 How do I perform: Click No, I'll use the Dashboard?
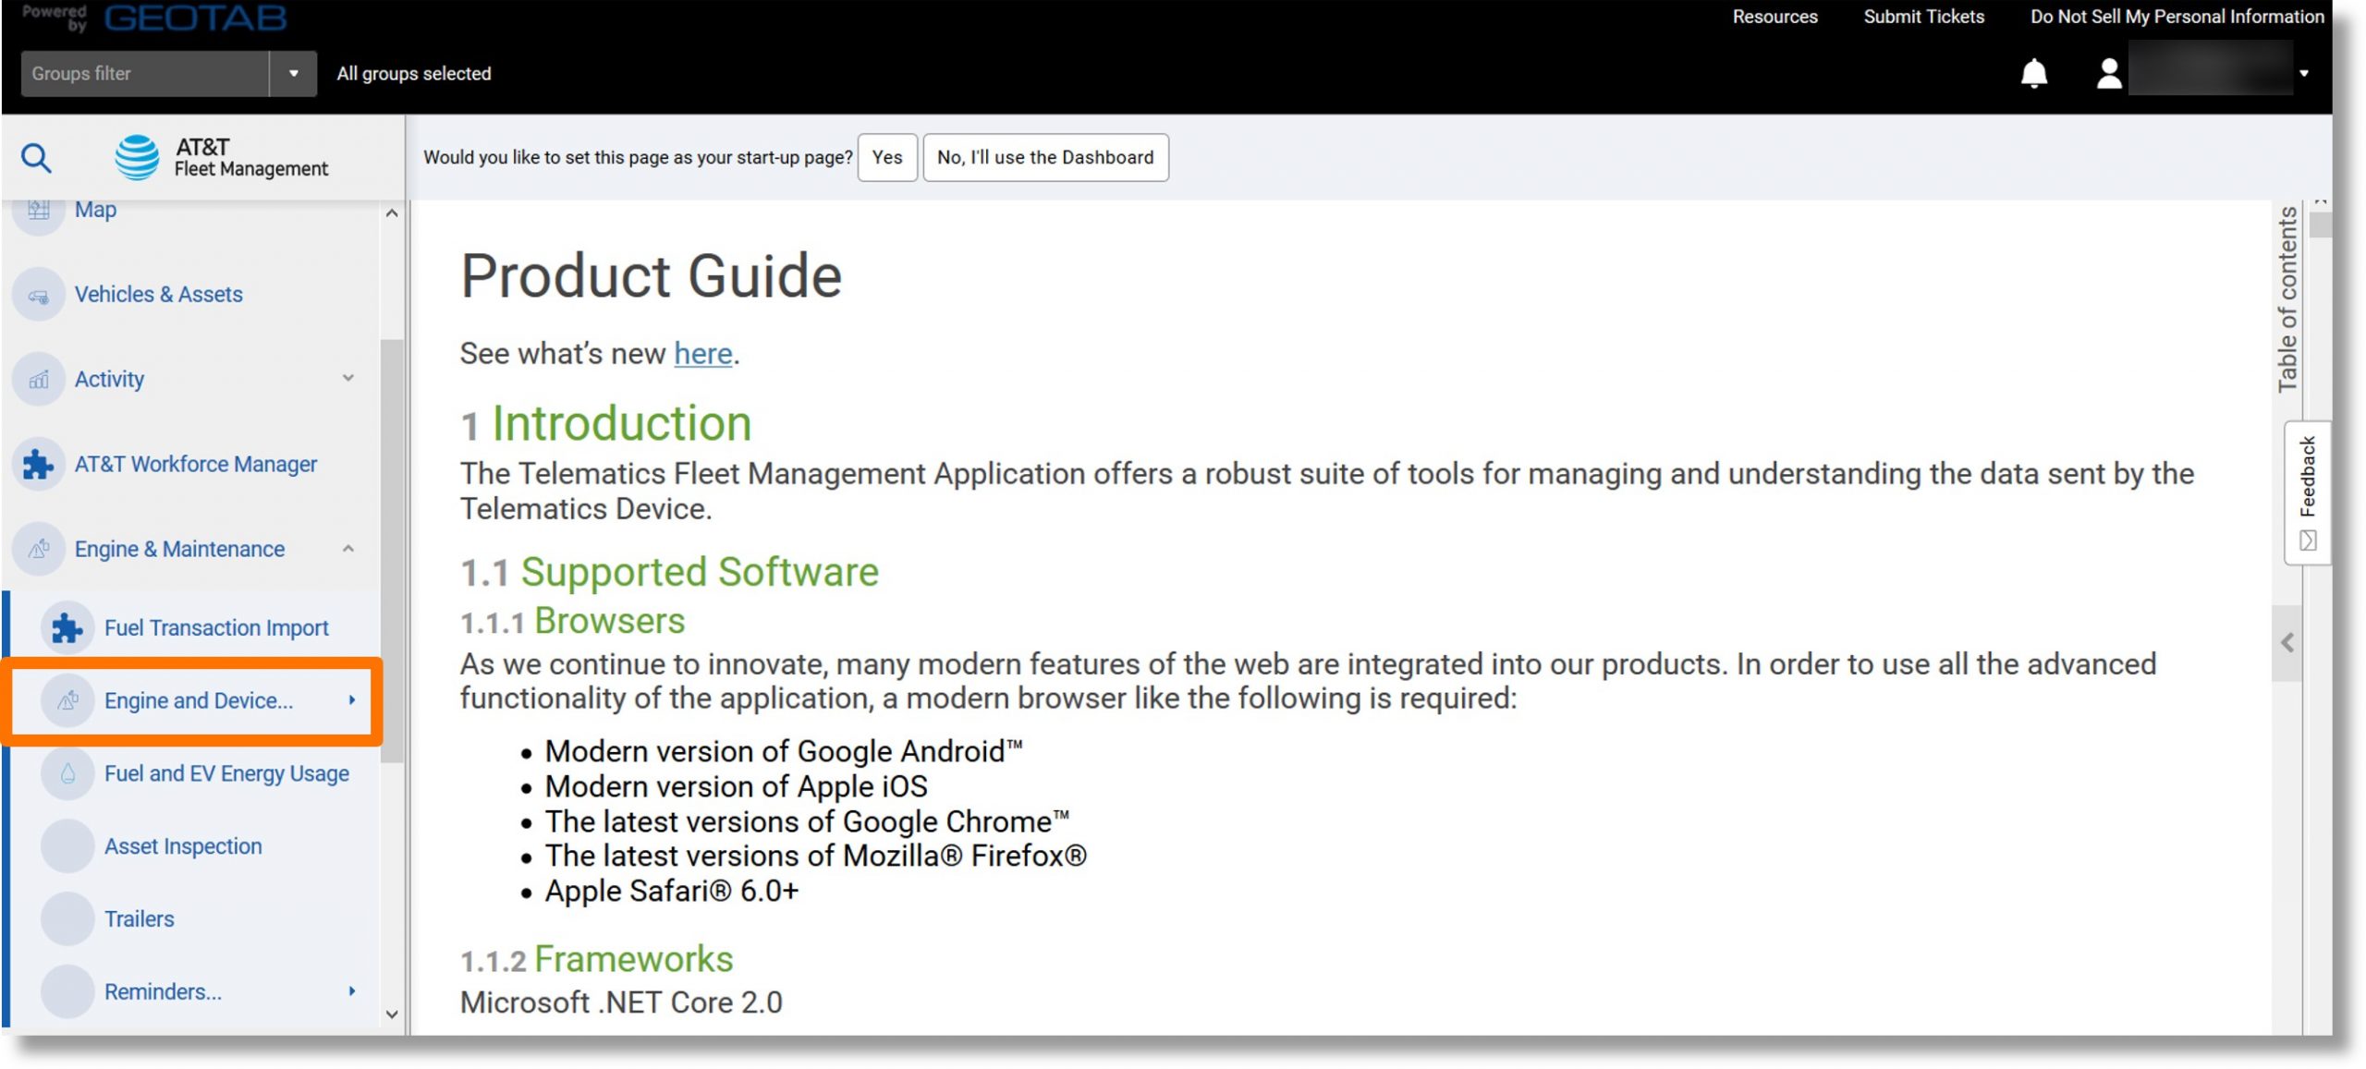point(1045,158)
